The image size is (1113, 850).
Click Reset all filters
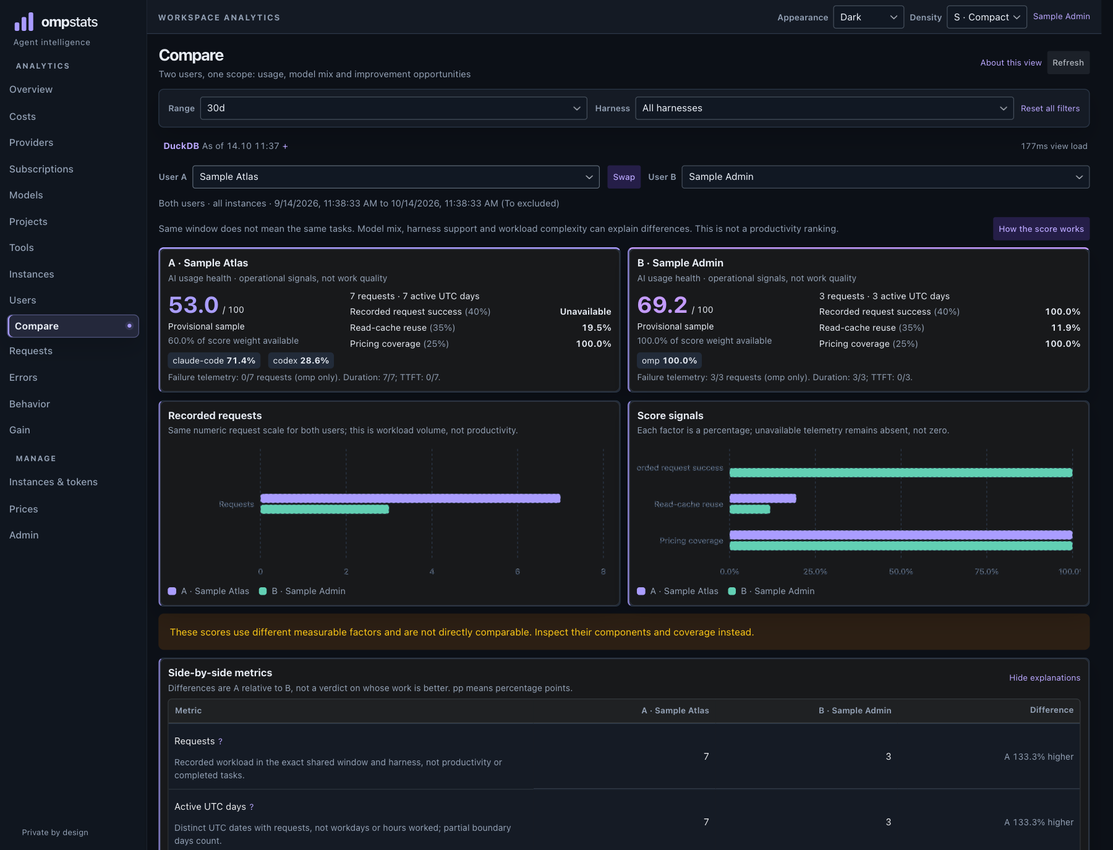1050,109
